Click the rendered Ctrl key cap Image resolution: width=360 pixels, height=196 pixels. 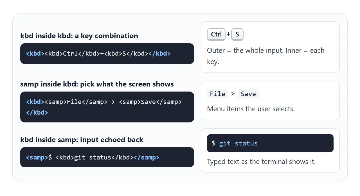[x=216, y=35]
